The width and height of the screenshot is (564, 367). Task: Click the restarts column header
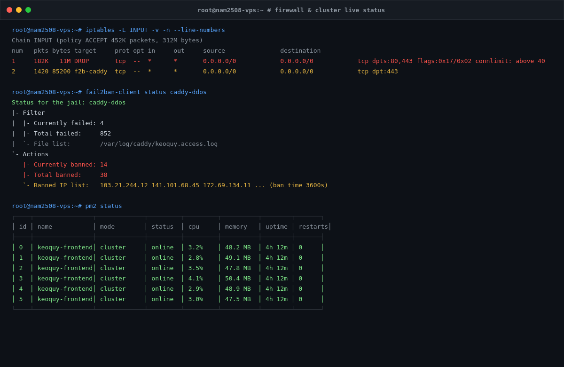pyautogui.click(x=313, y=227)
